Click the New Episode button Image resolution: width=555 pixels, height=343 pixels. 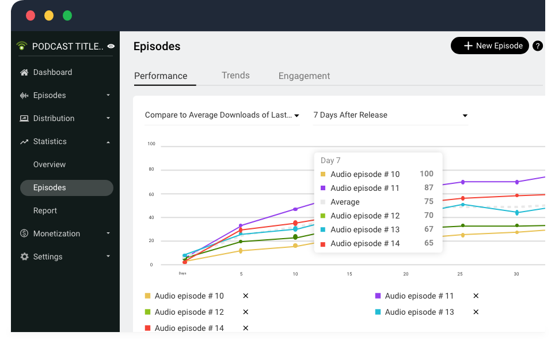489,46
